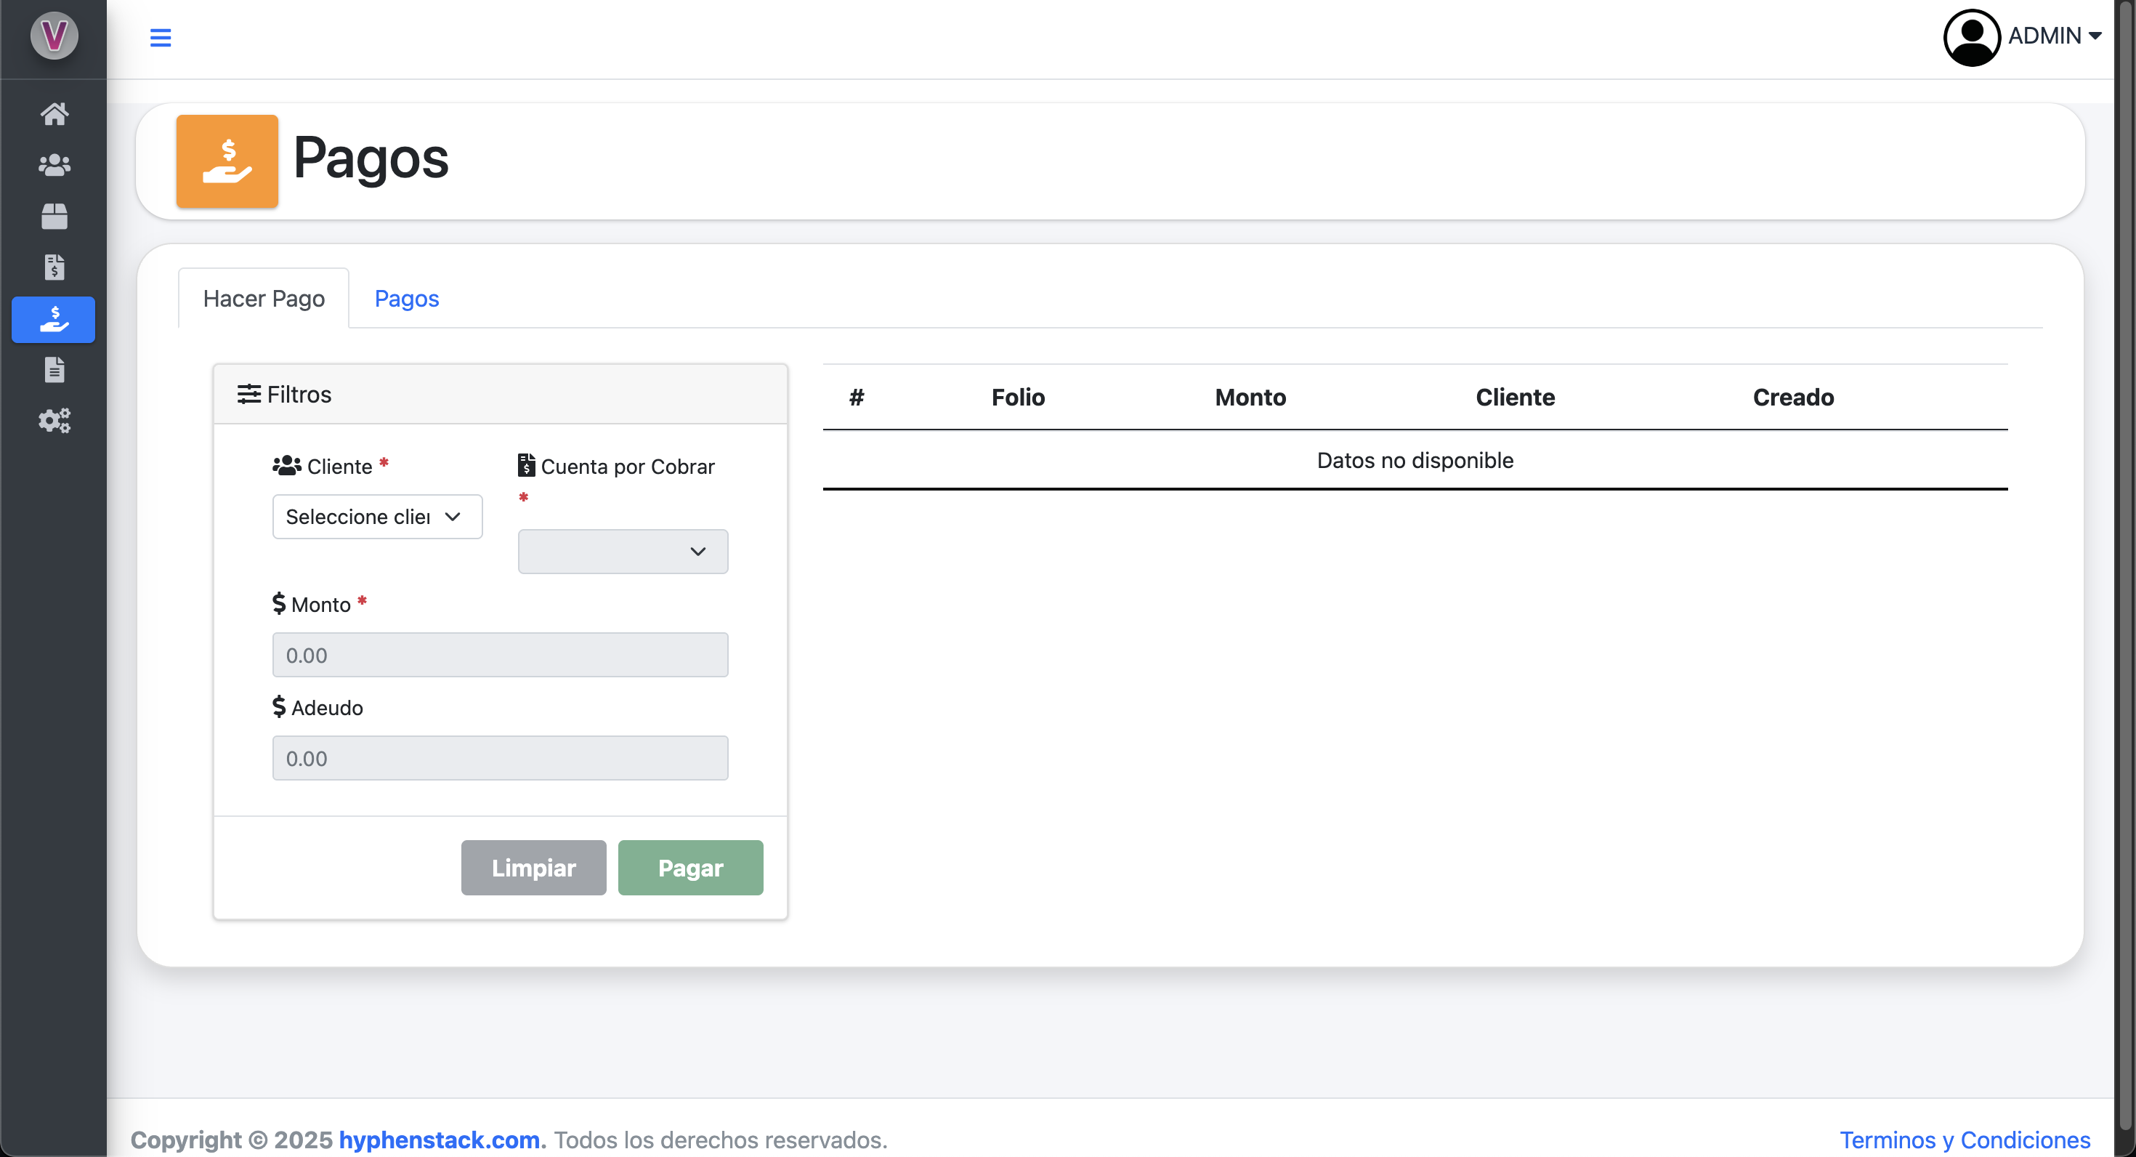Viewport: 2136px width, 1157px height.
Task: Switch to the Pagos tab
Action: 406,299
